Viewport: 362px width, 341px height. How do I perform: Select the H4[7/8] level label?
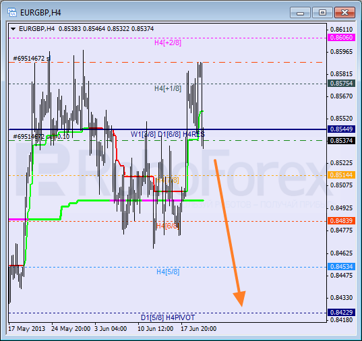(167, 180)
